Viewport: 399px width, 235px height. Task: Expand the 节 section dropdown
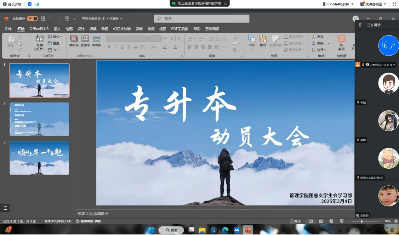[54, 50]
